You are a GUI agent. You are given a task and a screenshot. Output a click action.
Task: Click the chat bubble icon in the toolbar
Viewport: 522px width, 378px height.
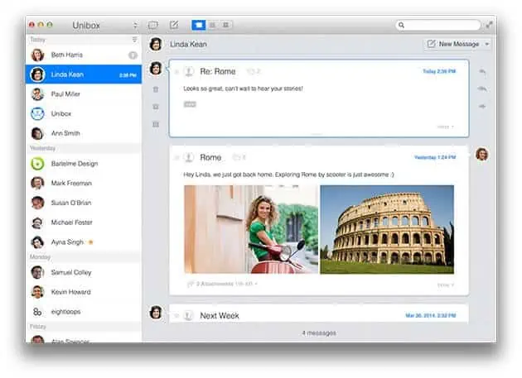point(153,25)
